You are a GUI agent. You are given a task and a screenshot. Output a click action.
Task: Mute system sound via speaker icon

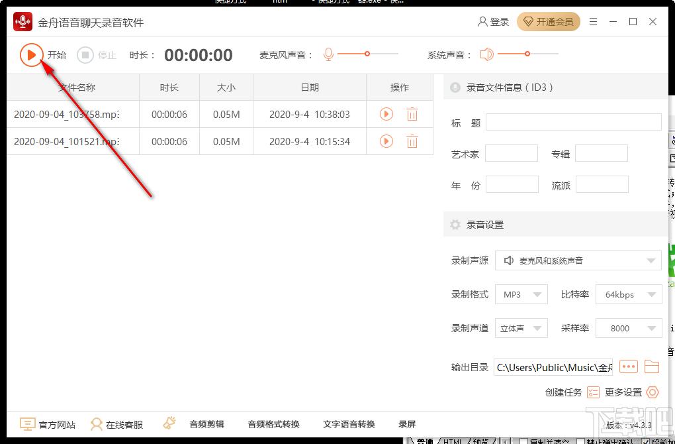(486, 54)
